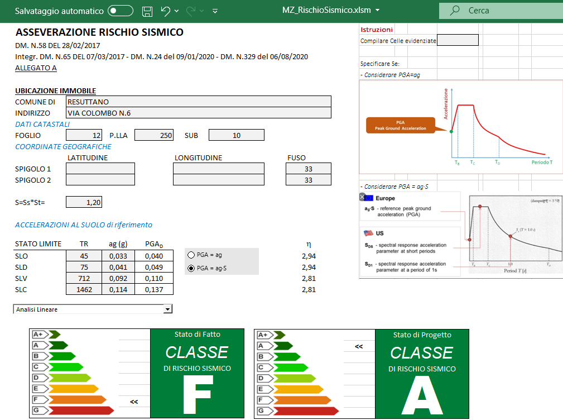
Task: Select SPIGOLO 2 FUSO cell 33
Action: (309, 180)
